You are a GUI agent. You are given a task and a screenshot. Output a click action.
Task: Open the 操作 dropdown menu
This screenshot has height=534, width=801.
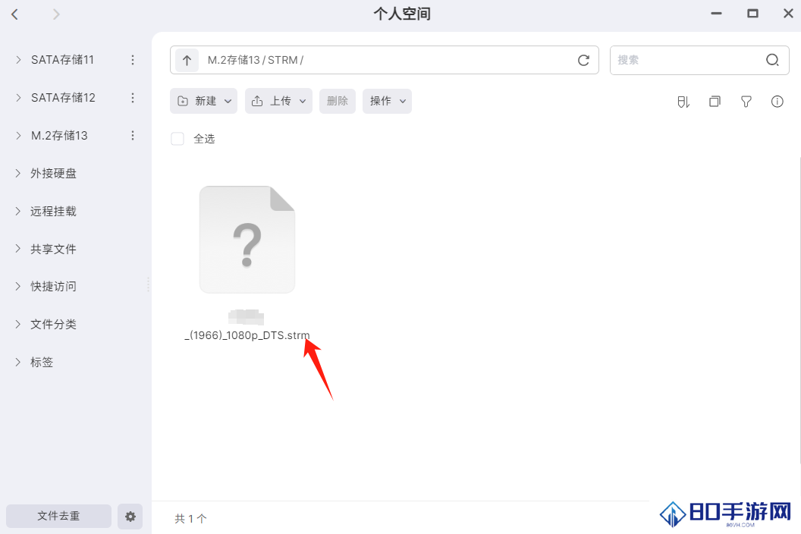387,101
